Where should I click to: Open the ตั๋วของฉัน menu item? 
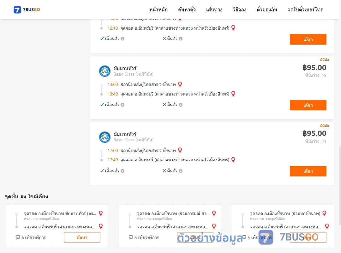coord(267,9)
